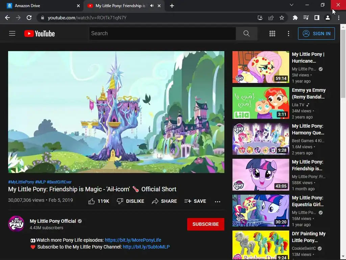Open media control icon in toolbar

pos(306,18)
